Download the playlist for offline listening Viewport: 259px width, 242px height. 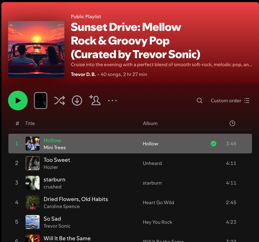pos(77,101)
